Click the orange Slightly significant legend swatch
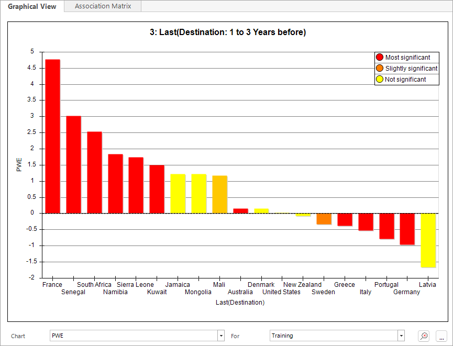453x346 pixels. coord(380,68)
